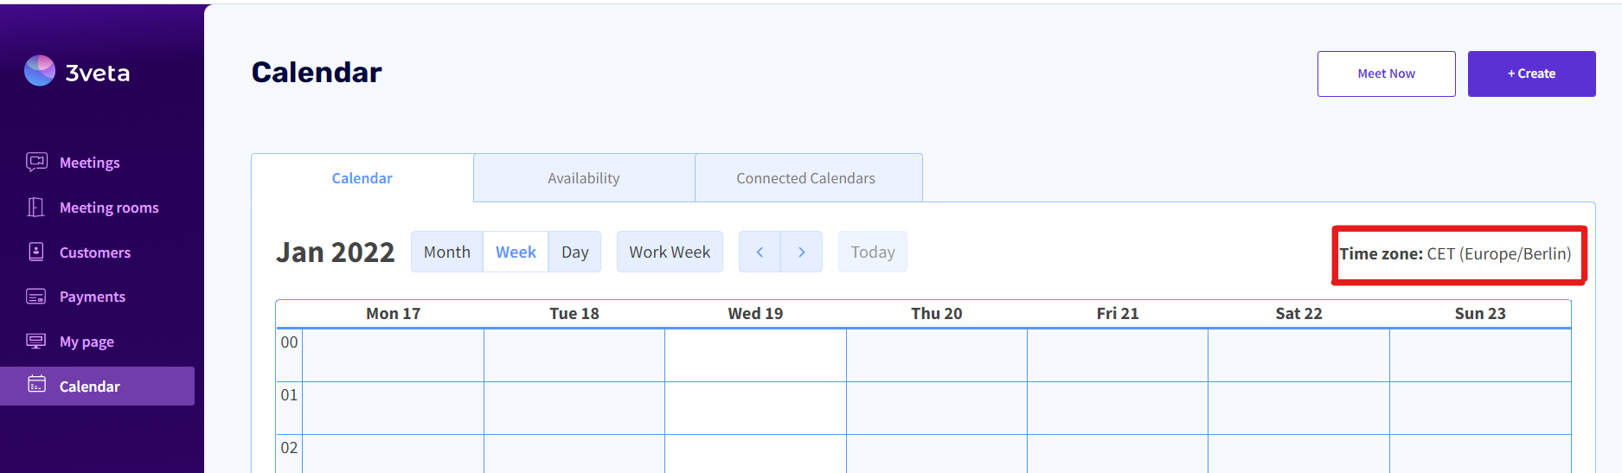This screenshot has height=473, width=1622.
Task: Click the Wed 19 midnight time slot
Action: 755,355
